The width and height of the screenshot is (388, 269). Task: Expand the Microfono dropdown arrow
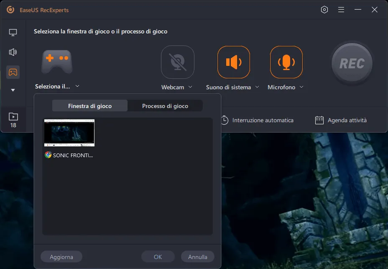301,87
